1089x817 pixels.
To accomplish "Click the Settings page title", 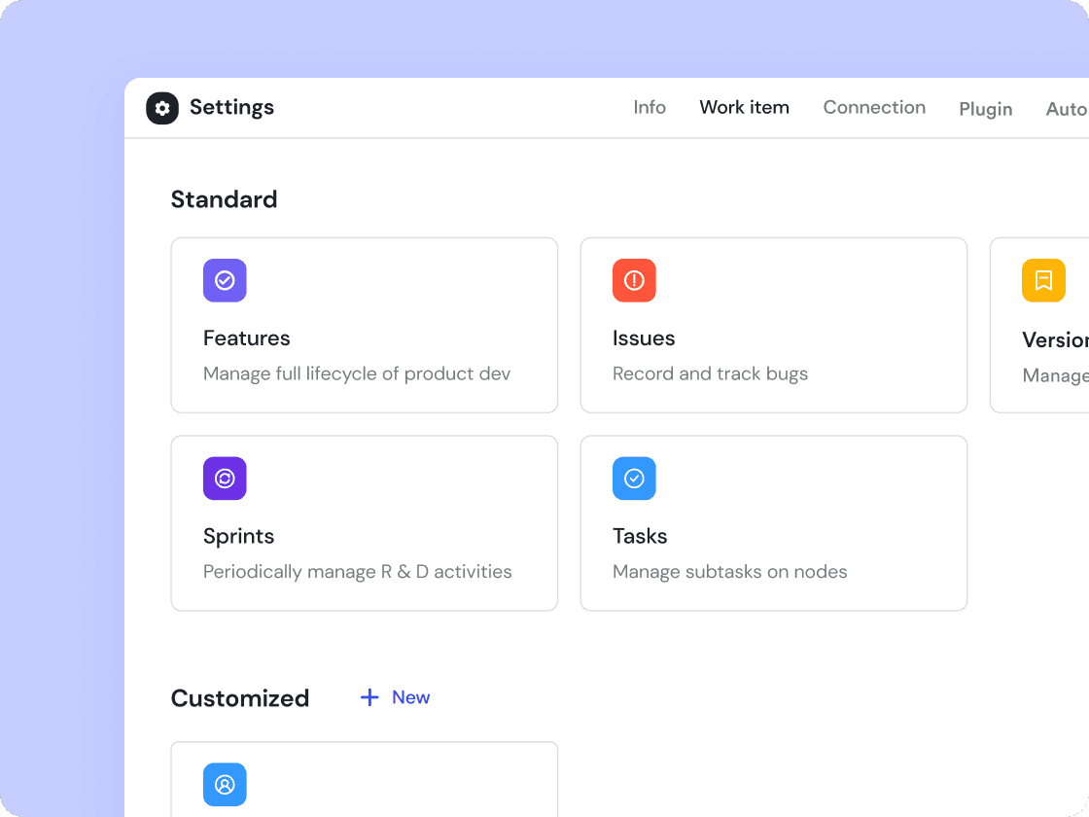I will [231, 107].
